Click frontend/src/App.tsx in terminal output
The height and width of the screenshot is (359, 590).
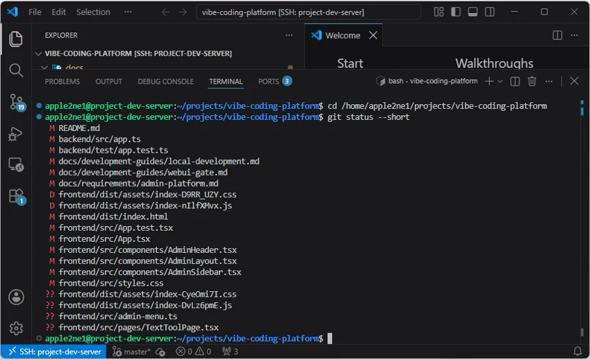(104, 239)
